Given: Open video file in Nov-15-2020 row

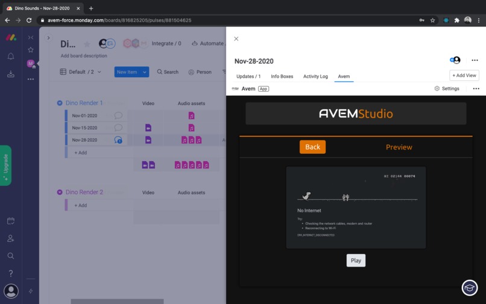Looking at the screenshot, I should [x=148, y=127].
